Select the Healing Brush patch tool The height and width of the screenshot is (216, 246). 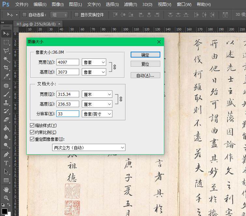pyautogui.click(x=6, y=86)
